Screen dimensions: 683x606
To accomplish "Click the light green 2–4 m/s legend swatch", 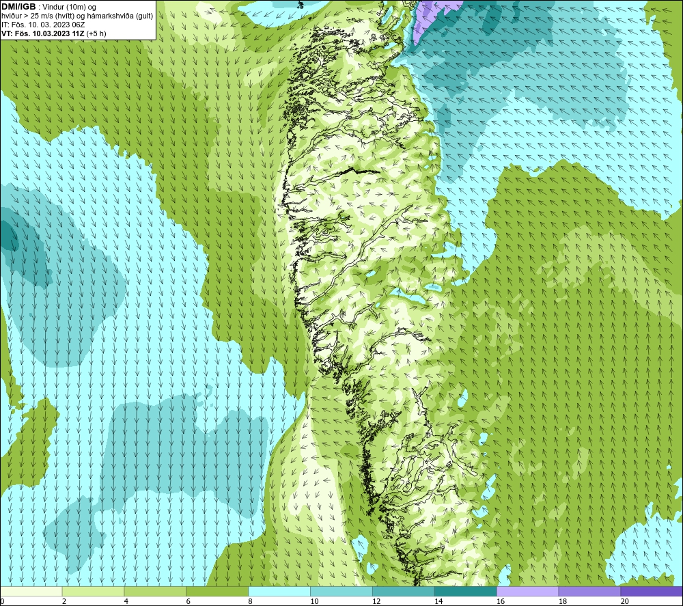I will pyautogui.click(x=93, y=591).
